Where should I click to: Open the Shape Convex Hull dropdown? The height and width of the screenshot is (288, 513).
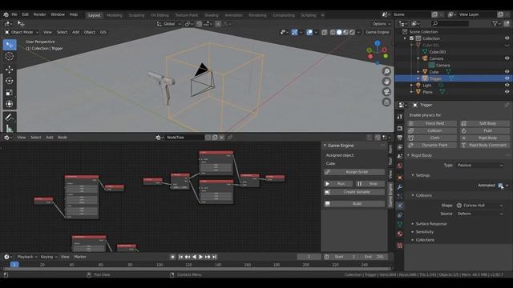point(480,206)
